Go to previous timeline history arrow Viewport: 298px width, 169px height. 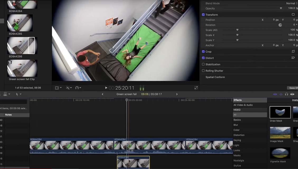(103, 94)
